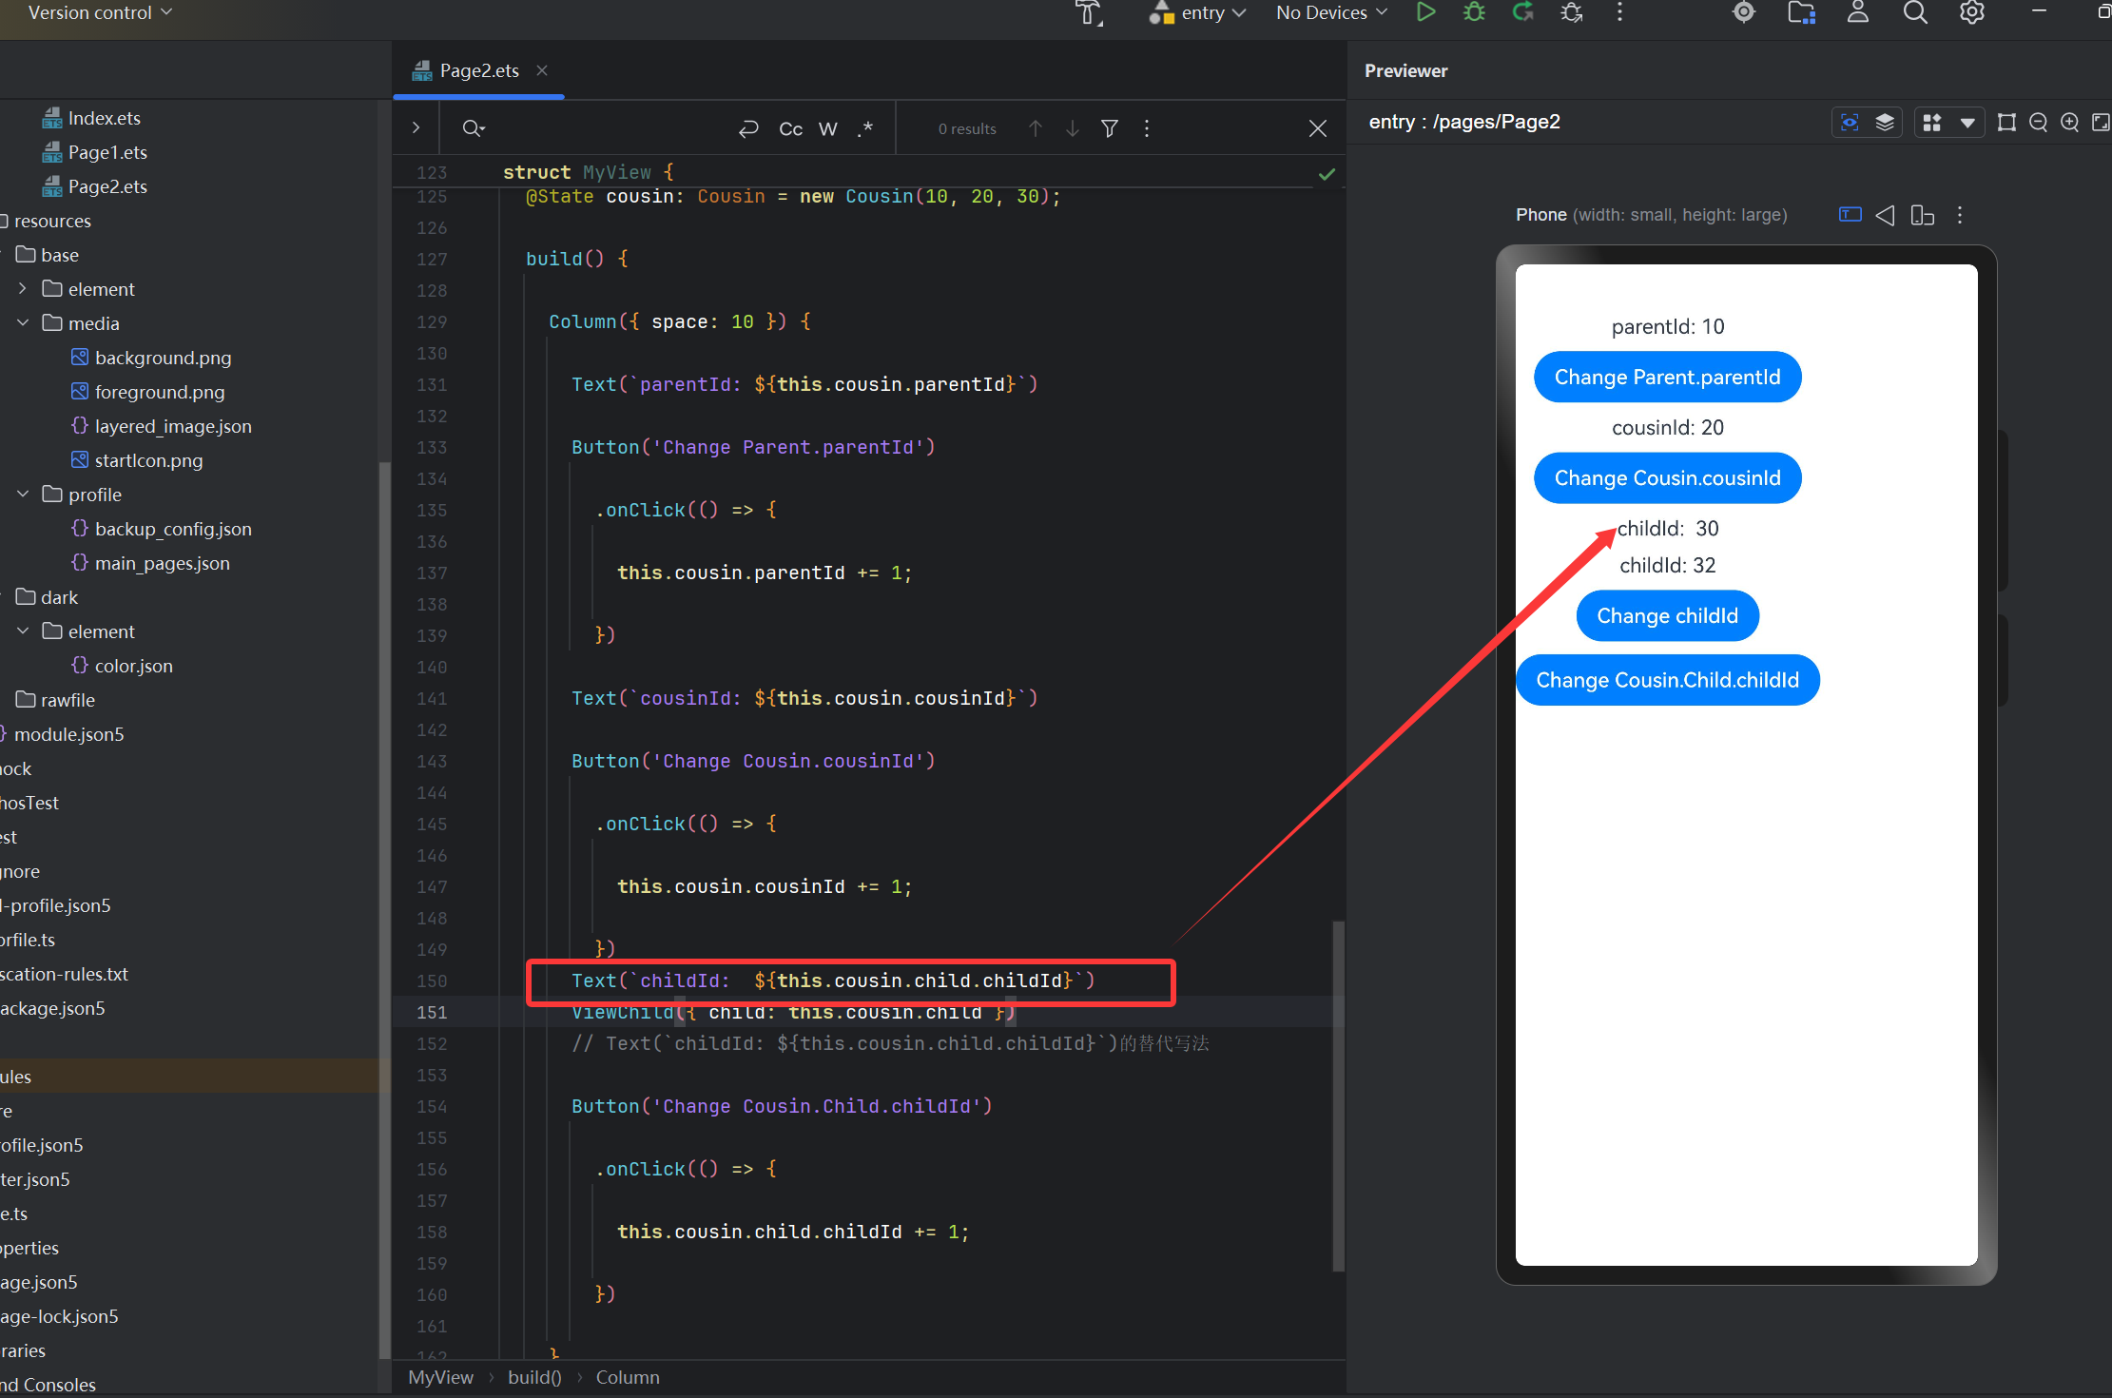Click the Change Cousin.Child.childId button in preview
2112x1398 pixels.
pos(1667,680)
